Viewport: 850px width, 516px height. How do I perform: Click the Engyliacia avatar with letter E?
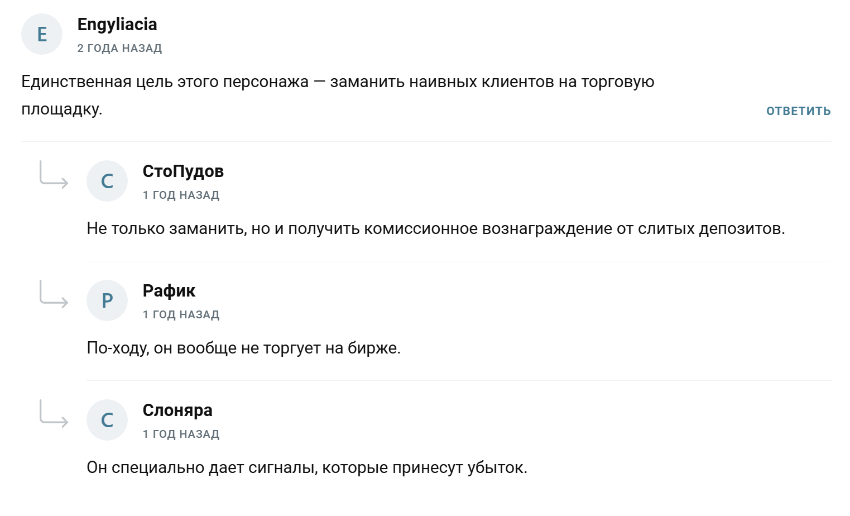(x=42, y=34)
